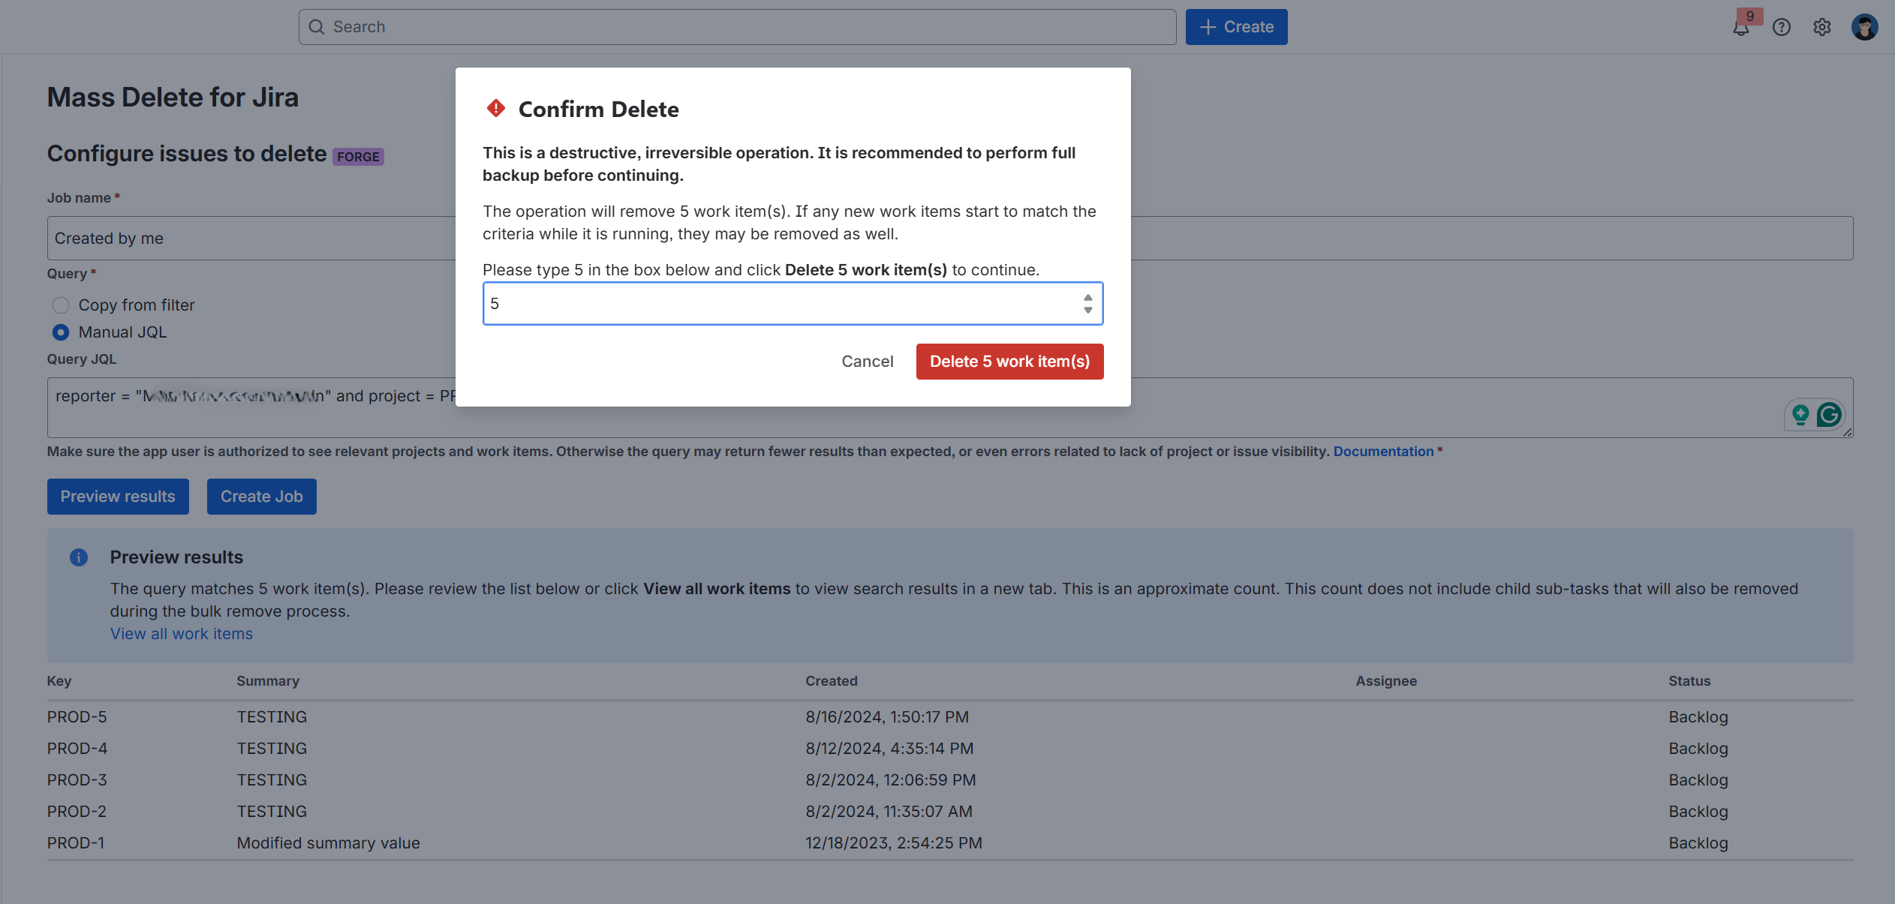This screenshot has height=904, width=1895.
Task: Decrement the confirmation number with down arrow
Action: tap(1087, 310)
